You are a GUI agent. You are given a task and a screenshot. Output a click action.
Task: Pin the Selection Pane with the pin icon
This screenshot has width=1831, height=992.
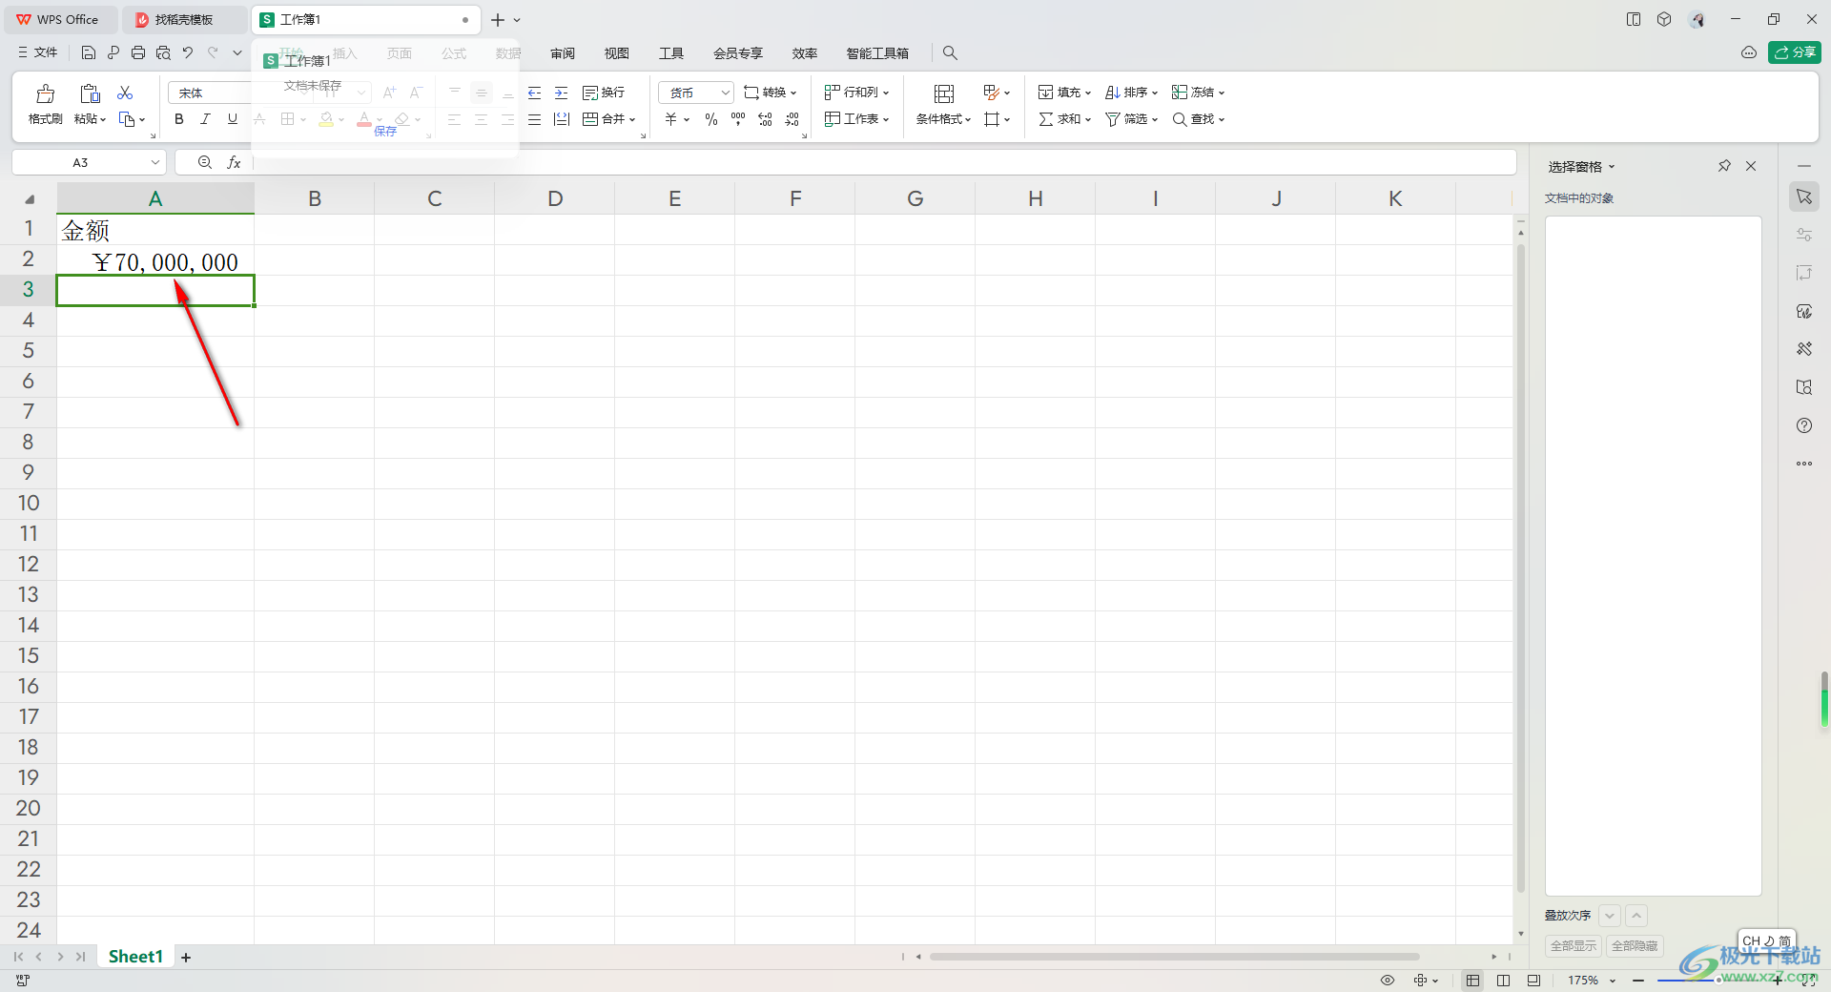point(1724,166)
